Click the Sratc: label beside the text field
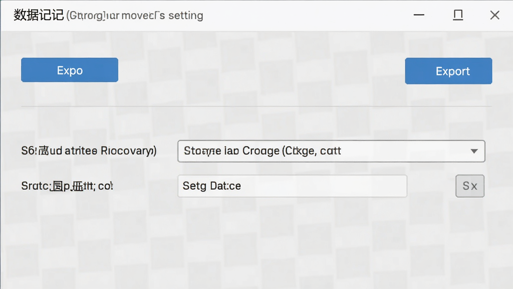 click(x=67, y=186)
